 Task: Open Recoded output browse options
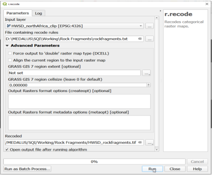[149, 142]
